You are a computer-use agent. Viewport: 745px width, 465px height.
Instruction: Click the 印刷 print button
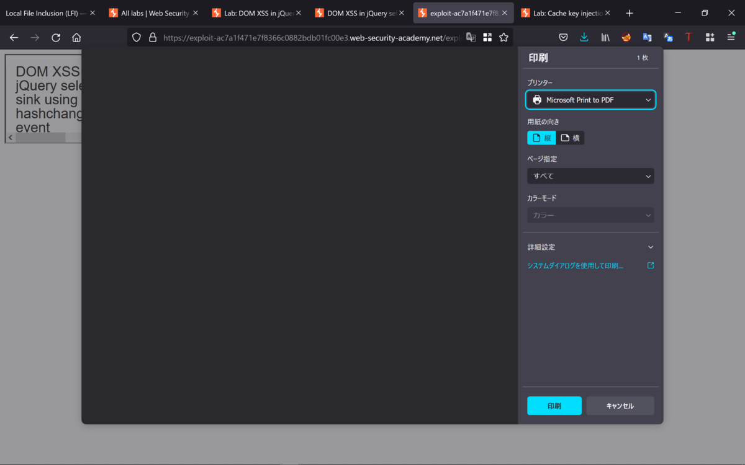pyautogui.click(x=554, y=406)
